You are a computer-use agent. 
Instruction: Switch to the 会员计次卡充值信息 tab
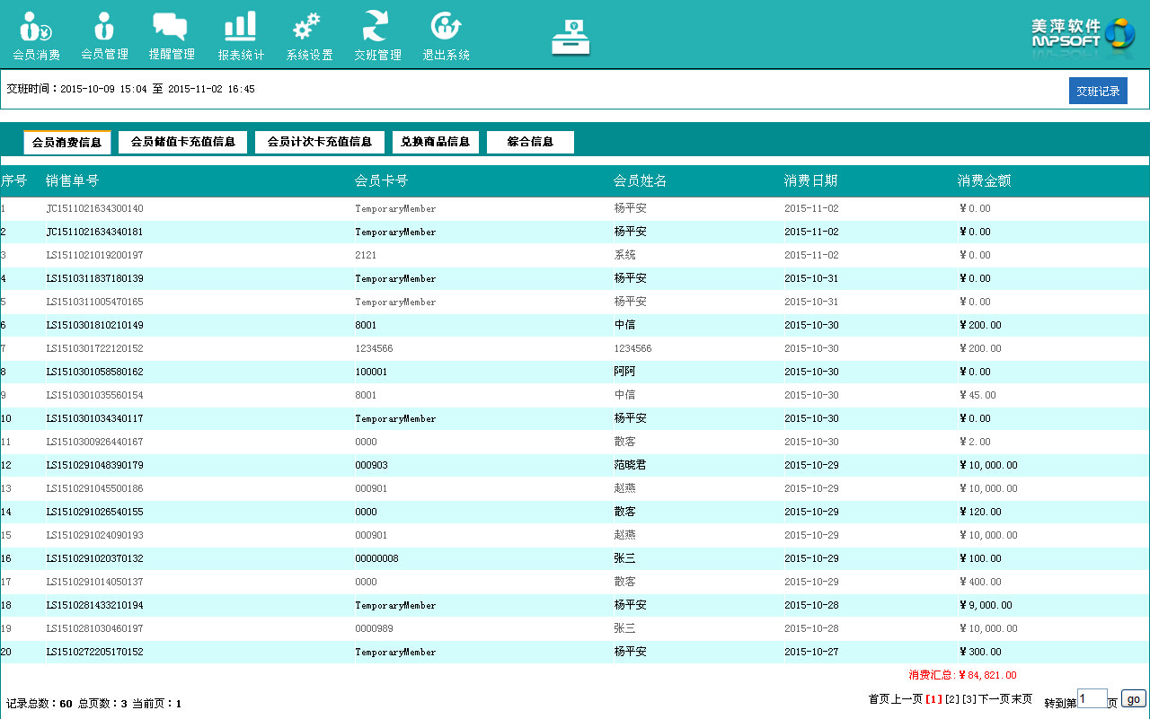(x=320, y=142)
